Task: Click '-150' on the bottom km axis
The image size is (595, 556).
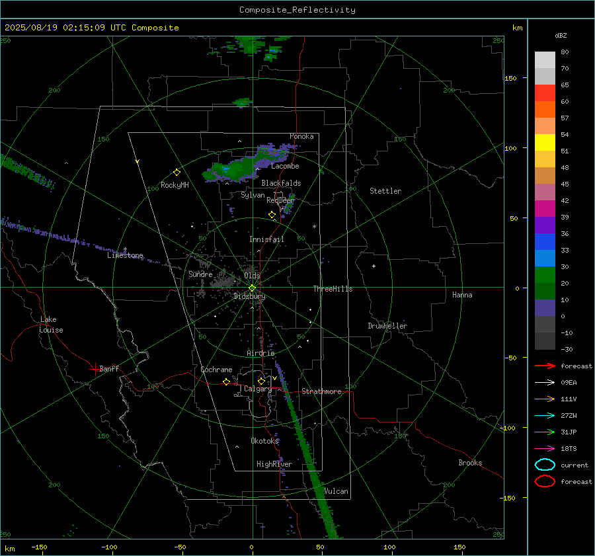Action: pyautogui.click(x=39, y=547)
